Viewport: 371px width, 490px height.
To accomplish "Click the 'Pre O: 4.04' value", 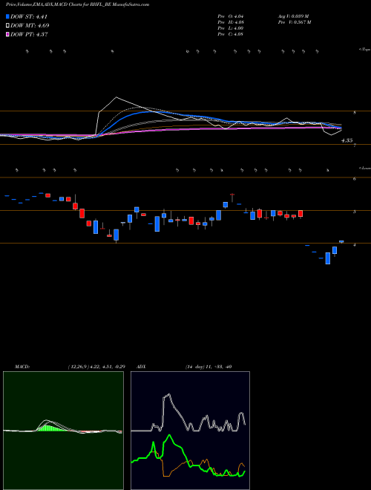I will point(231,16).
